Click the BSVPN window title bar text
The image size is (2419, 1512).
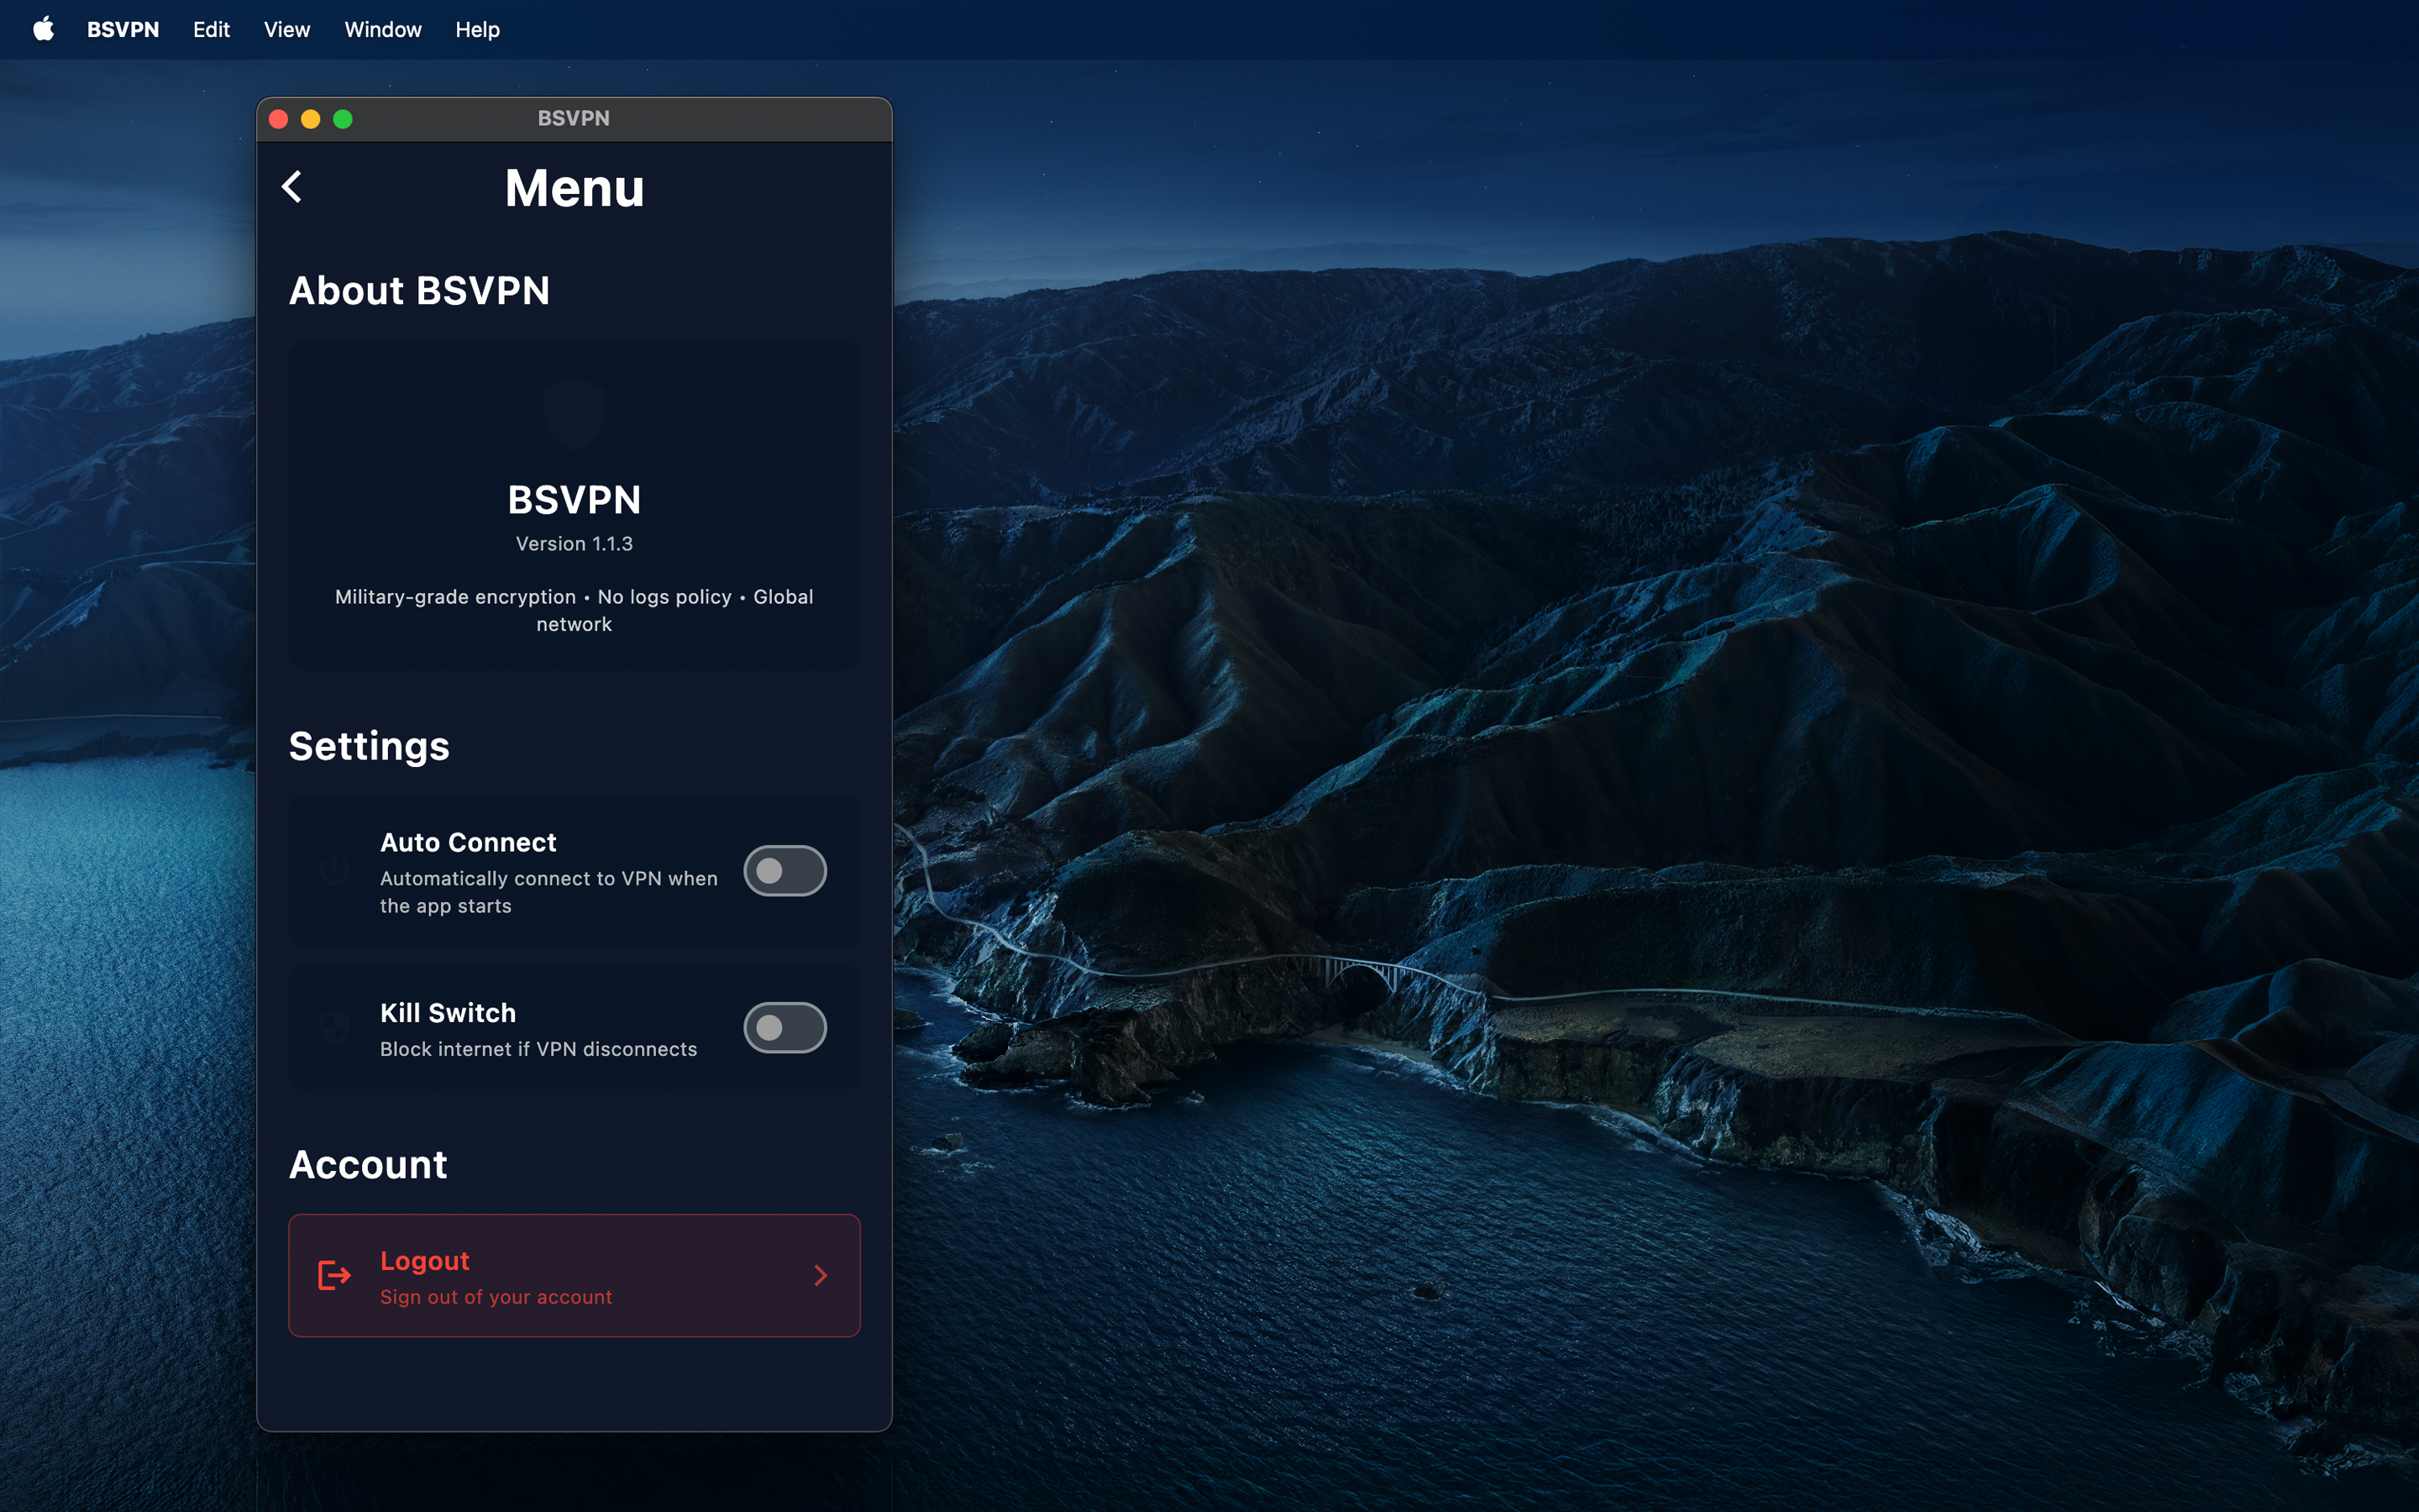pos(574,118)
